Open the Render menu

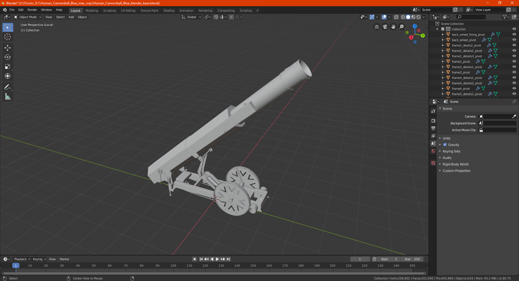coord(32,10)
